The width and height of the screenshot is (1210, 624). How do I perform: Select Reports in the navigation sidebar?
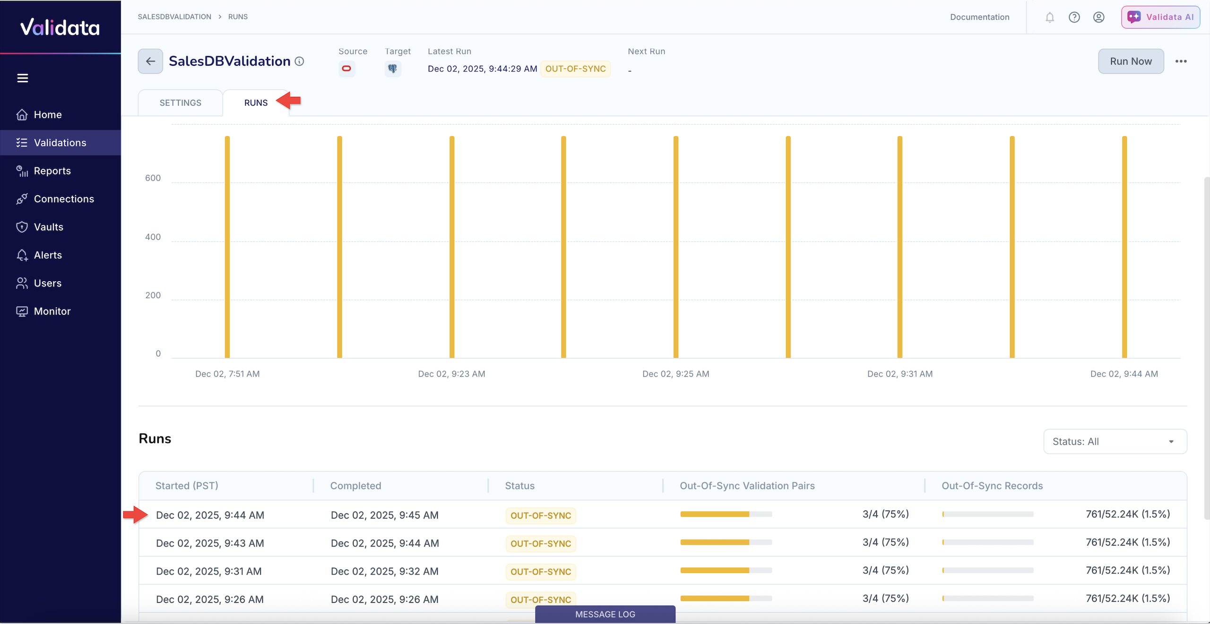[52, 171]
